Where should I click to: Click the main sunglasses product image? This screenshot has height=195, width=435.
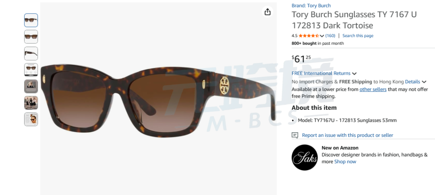pos(158,99)
